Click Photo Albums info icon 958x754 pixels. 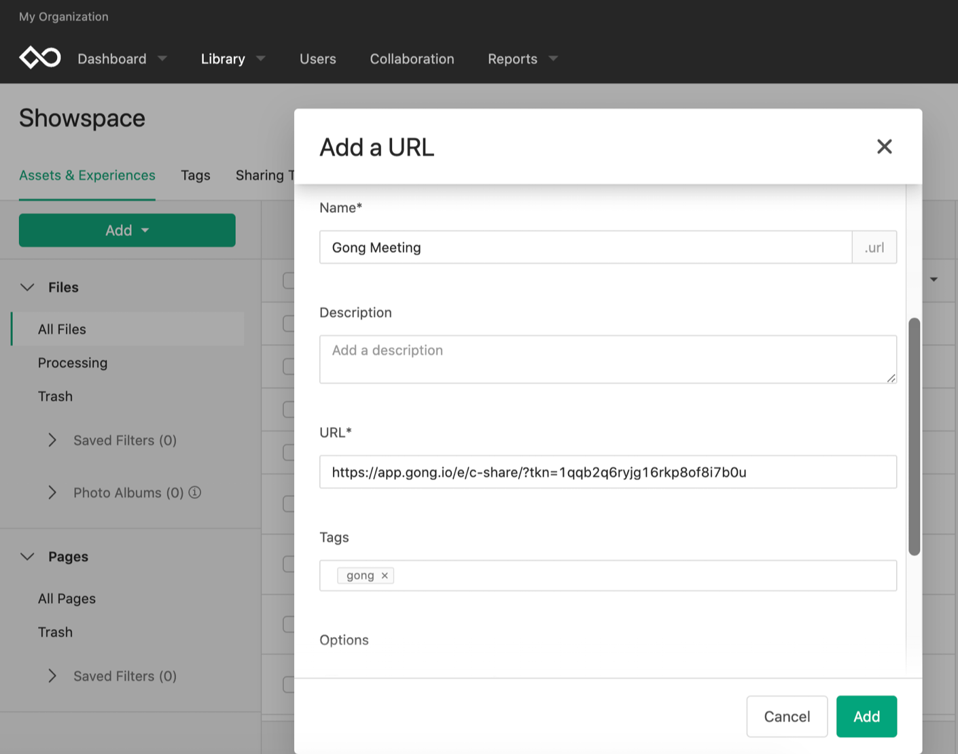(x=195, y=492)
